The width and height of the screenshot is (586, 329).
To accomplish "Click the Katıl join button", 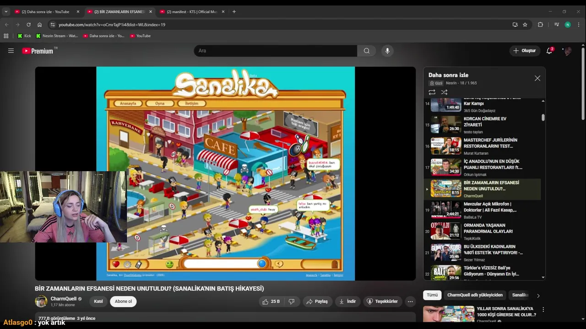I will (x=98, y=301).
